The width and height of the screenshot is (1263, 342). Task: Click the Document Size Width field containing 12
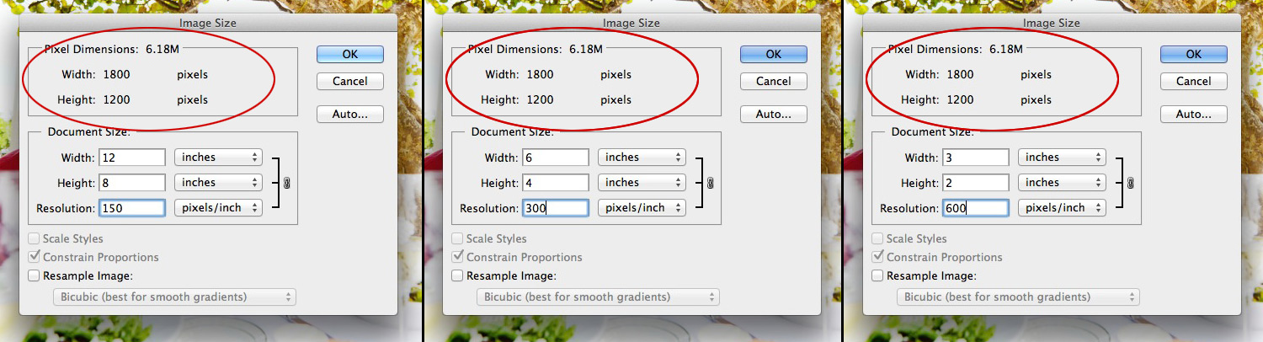pyautogui.click(x=132, y=158)
